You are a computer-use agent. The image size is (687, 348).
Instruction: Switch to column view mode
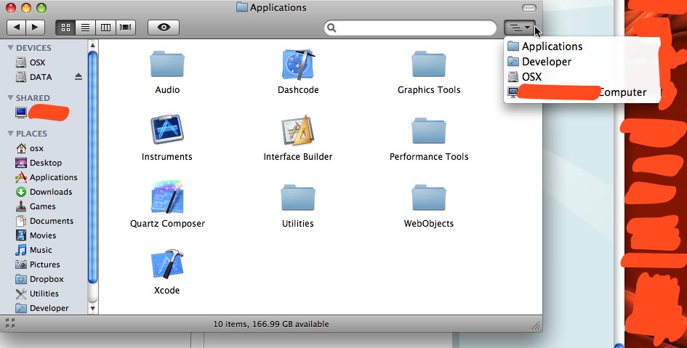click(x=105, y=28)
